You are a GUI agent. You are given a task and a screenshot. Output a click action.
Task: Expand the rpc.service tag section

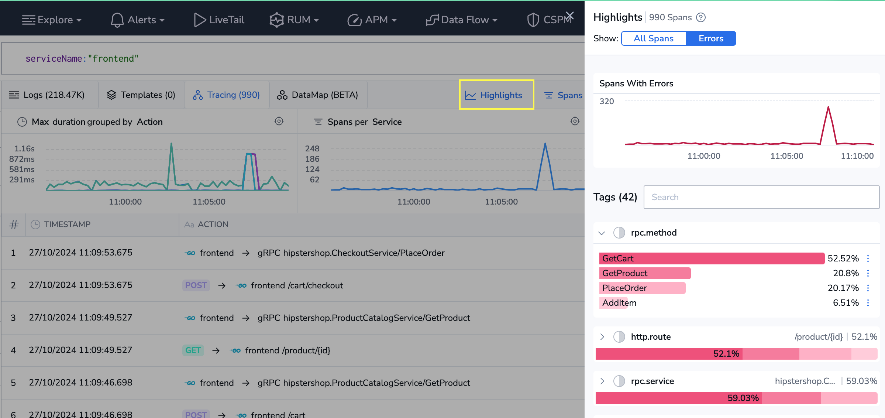pyautogui.click(x=602, y=381)
